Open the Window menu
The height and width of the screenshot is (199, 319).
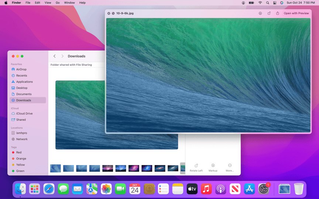pos(69,3)
